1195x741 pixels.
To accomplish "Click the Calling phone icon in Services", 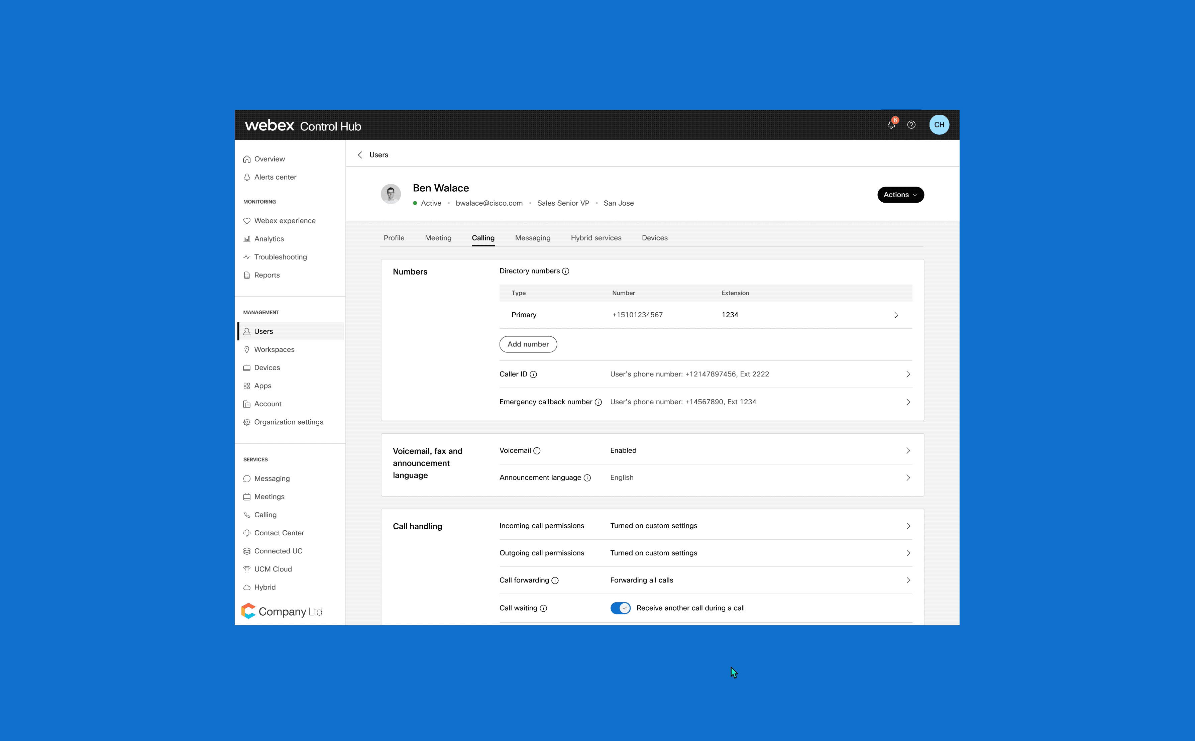I will point(247,515).
